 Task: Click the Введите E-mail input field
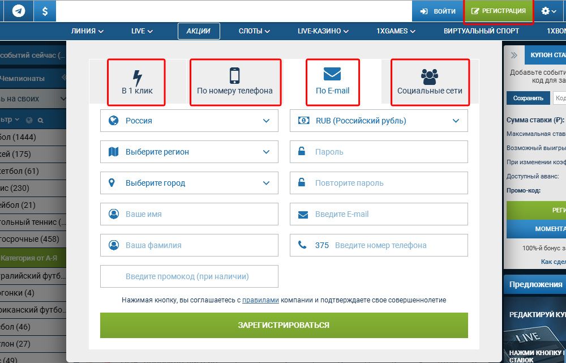379,214
